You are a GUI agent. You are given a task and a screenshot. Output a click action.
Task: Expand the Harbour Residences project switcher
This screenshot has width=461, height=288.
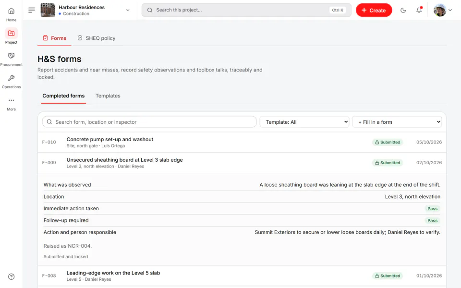coord(128,10)
